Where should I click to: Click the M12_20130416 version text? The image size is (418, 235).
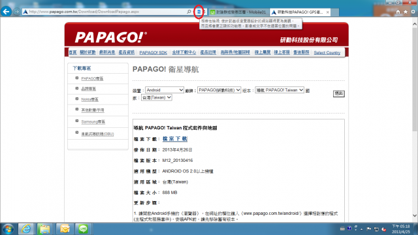click(x=178, y=161)
